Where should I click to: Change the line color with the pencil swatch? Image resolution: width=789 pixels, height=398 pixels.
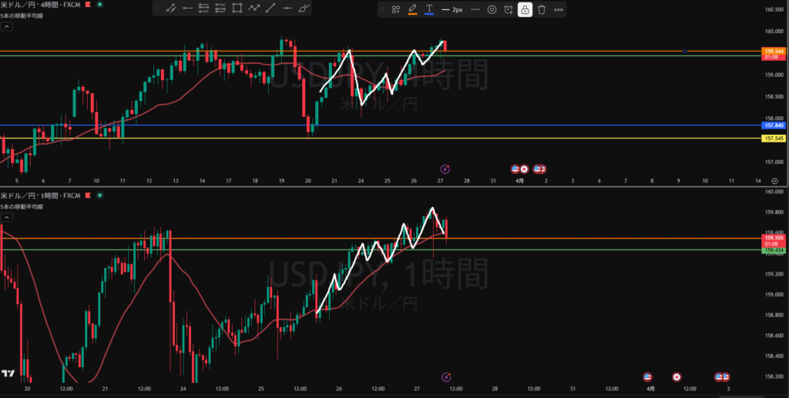pos(412,9)
